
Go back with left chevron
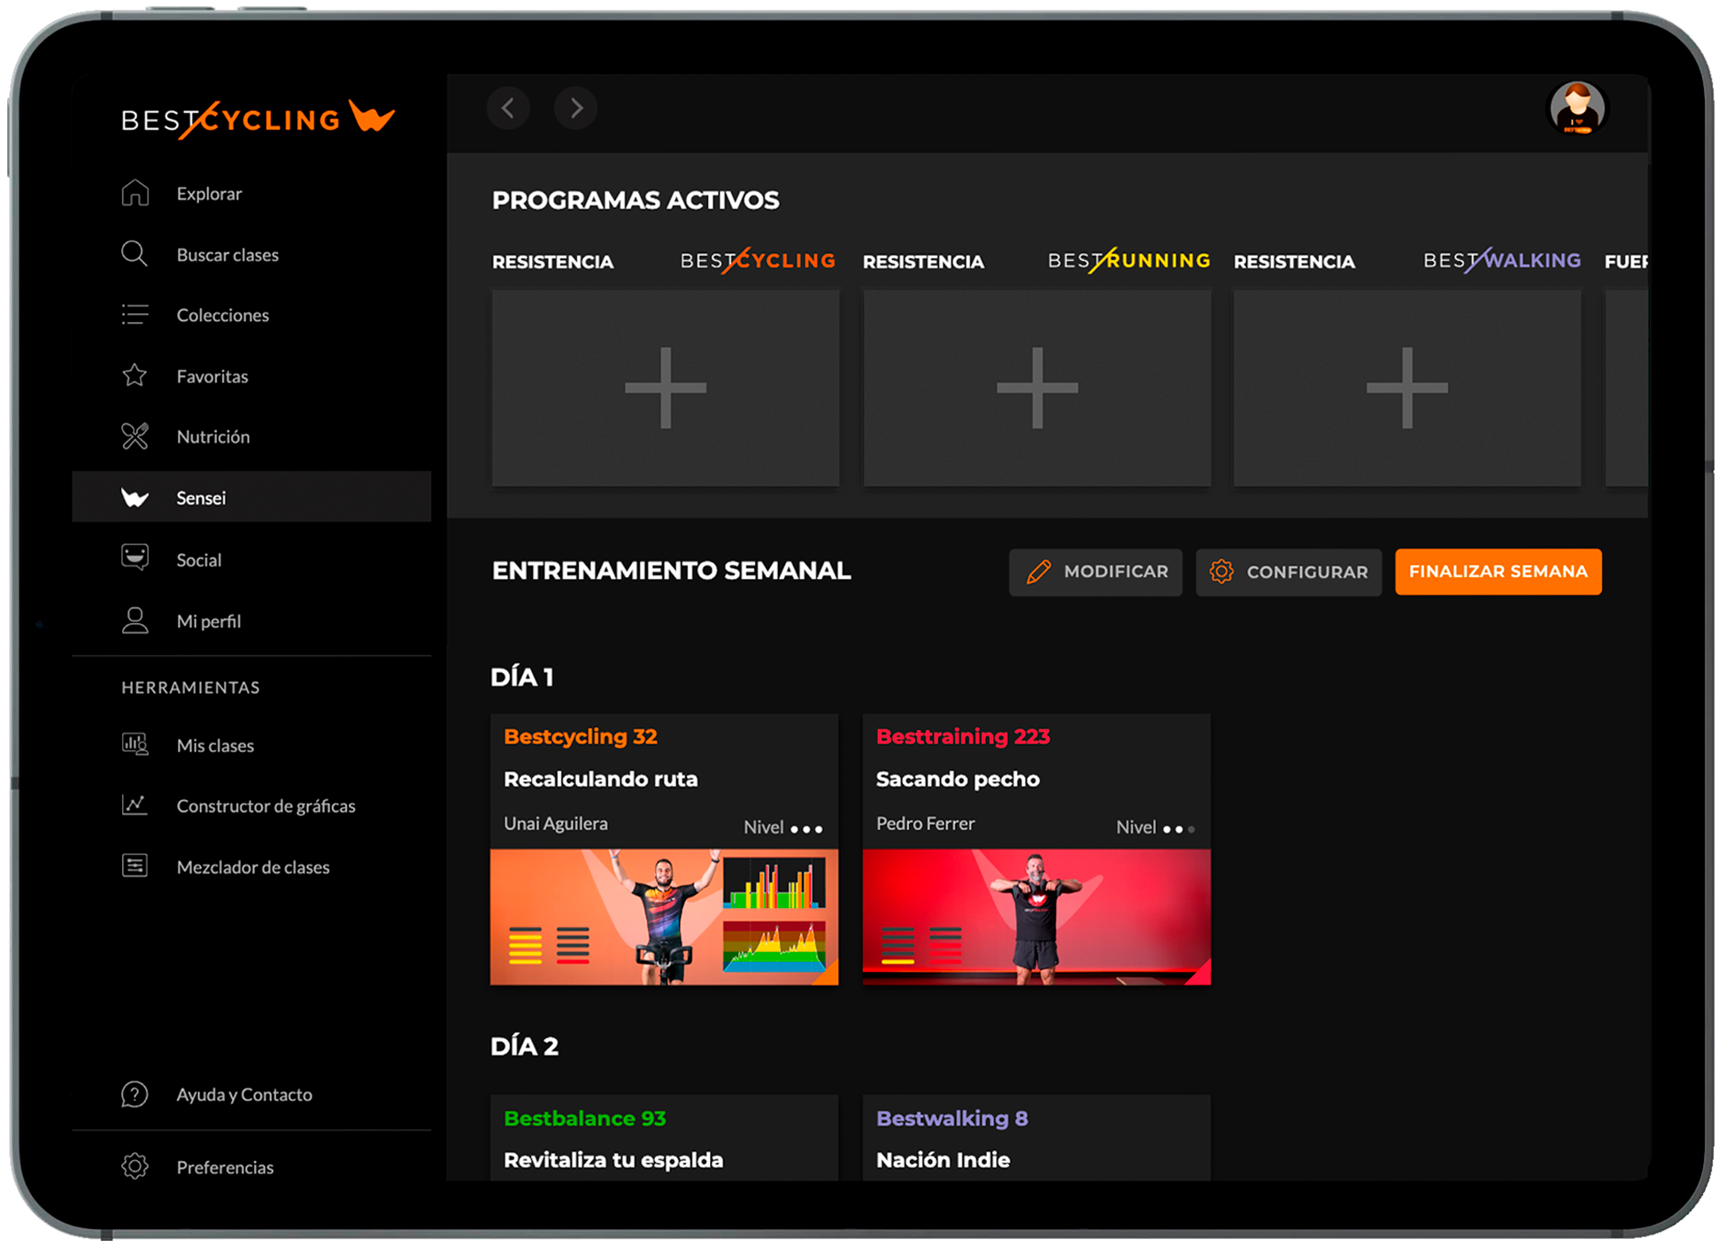click(x=508, y=108)
